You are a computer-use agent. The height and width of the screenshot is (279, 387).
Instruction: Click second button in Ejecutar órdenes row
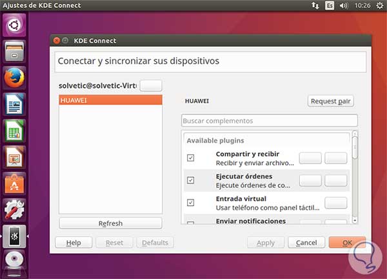click(335, 180)
